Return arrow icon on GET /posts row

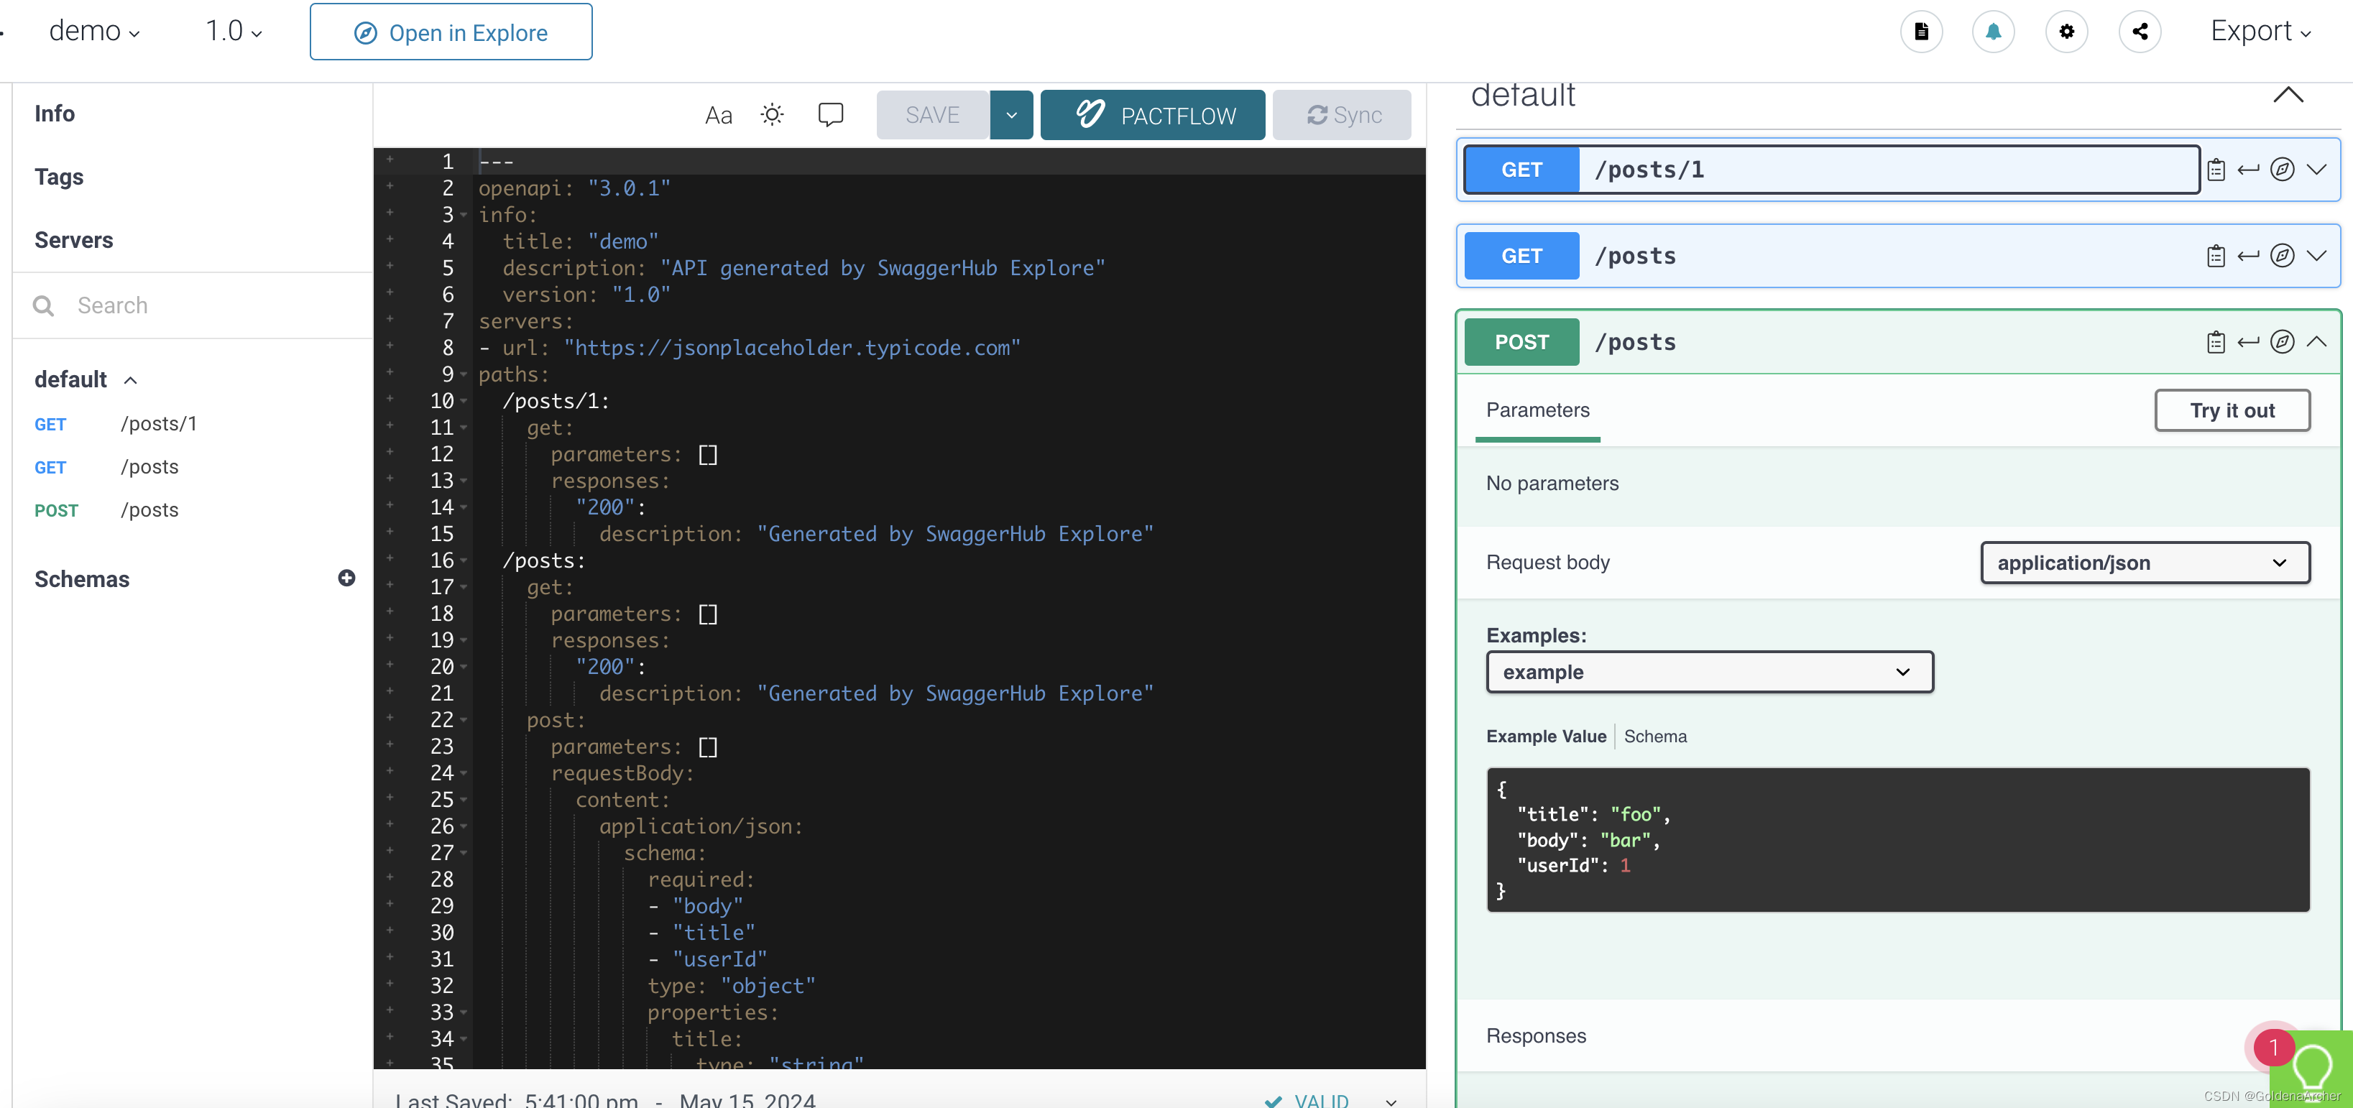pos(2248,256)
